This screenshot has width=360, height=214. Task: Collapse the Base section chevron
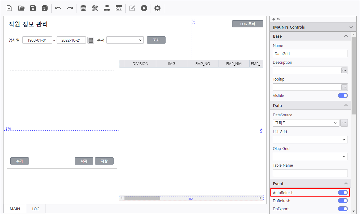coord(346,36)
